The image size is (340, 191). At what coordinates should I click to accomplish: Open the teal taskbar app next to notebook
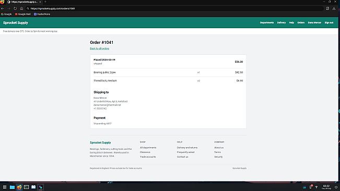click(x=41, y=187)
